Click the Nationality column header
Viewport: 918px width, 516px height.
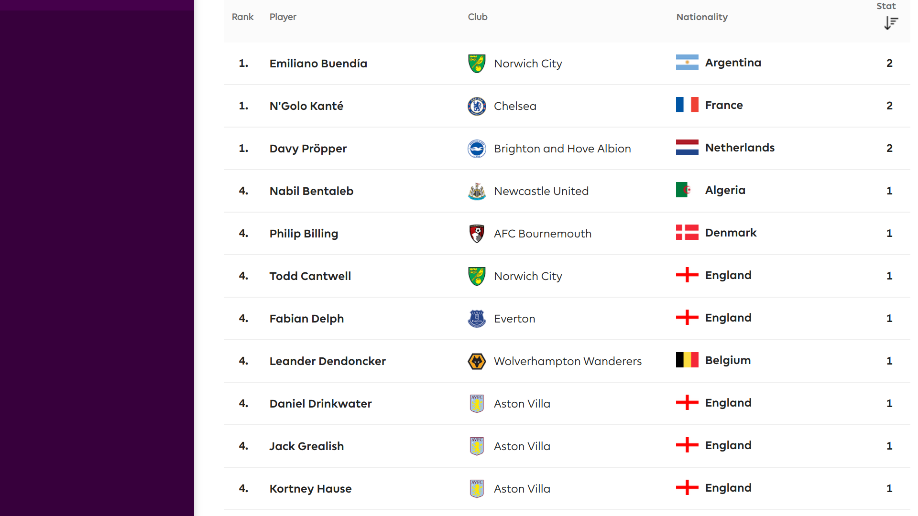click(702, 17)
